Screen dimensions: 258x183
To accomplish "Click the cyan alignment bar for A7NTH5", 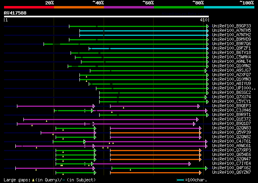I will pos(144,31).
